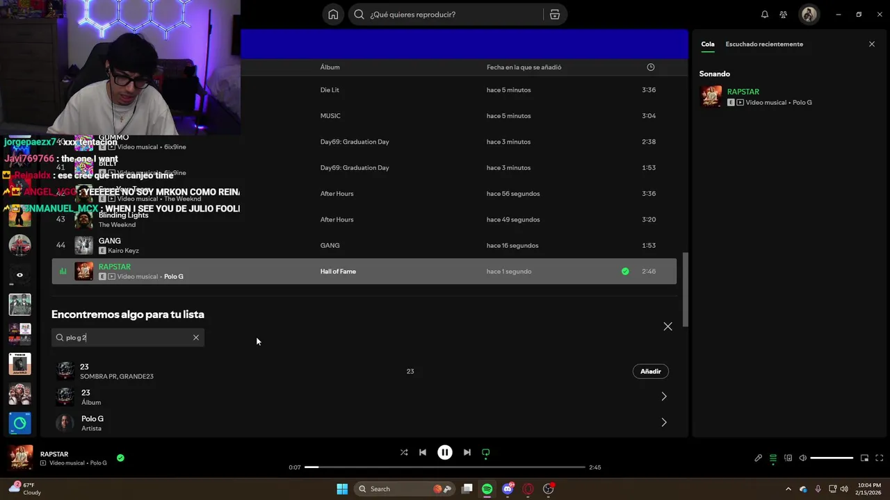This screenshot has width=890, height=500.
Task: Go to Spotify Home via house icon
Action: [x=333, y=15]
